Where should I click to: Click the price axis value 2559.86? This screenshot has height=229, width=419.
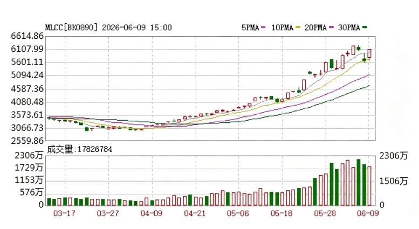(27, 141)
